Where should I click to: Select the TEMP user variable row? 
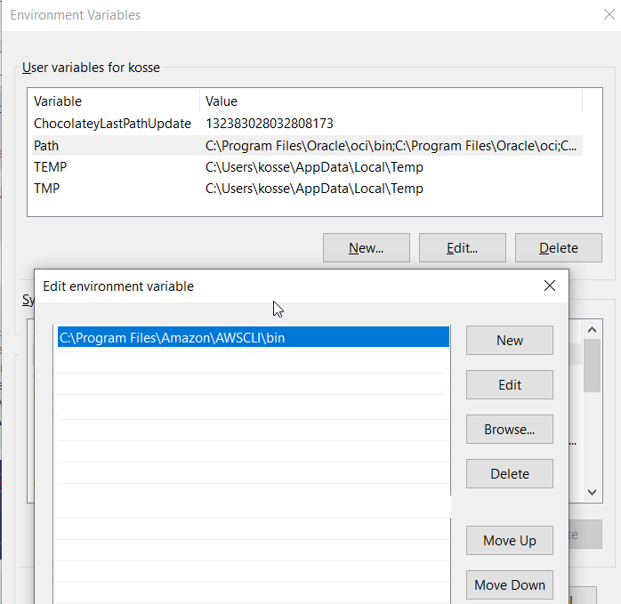112,166
